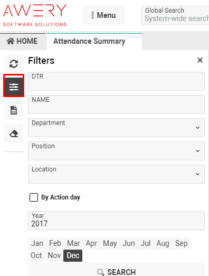The image size is (209, 276).
Task: Click the refresh icon in sidebar
Action: click(x=14, y=64)
